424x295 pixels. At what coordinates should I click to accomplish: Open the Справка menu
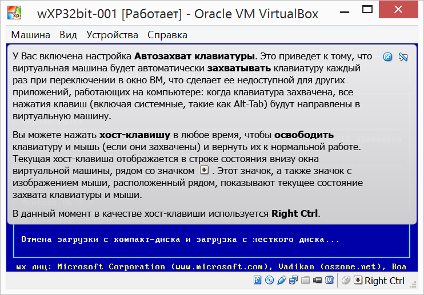pos(167,35)
